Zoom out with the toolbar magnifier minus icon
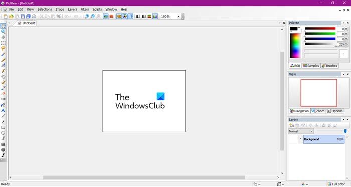The image size is (351, 187). pyautogui.click(x=92, y=16)
